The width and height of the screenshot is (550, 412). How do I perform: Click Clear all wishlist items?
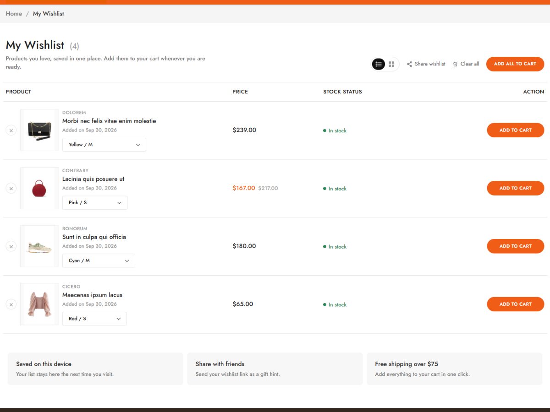point(466,64)
